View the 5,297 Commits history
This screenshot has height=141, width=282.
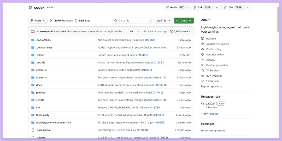180,31
